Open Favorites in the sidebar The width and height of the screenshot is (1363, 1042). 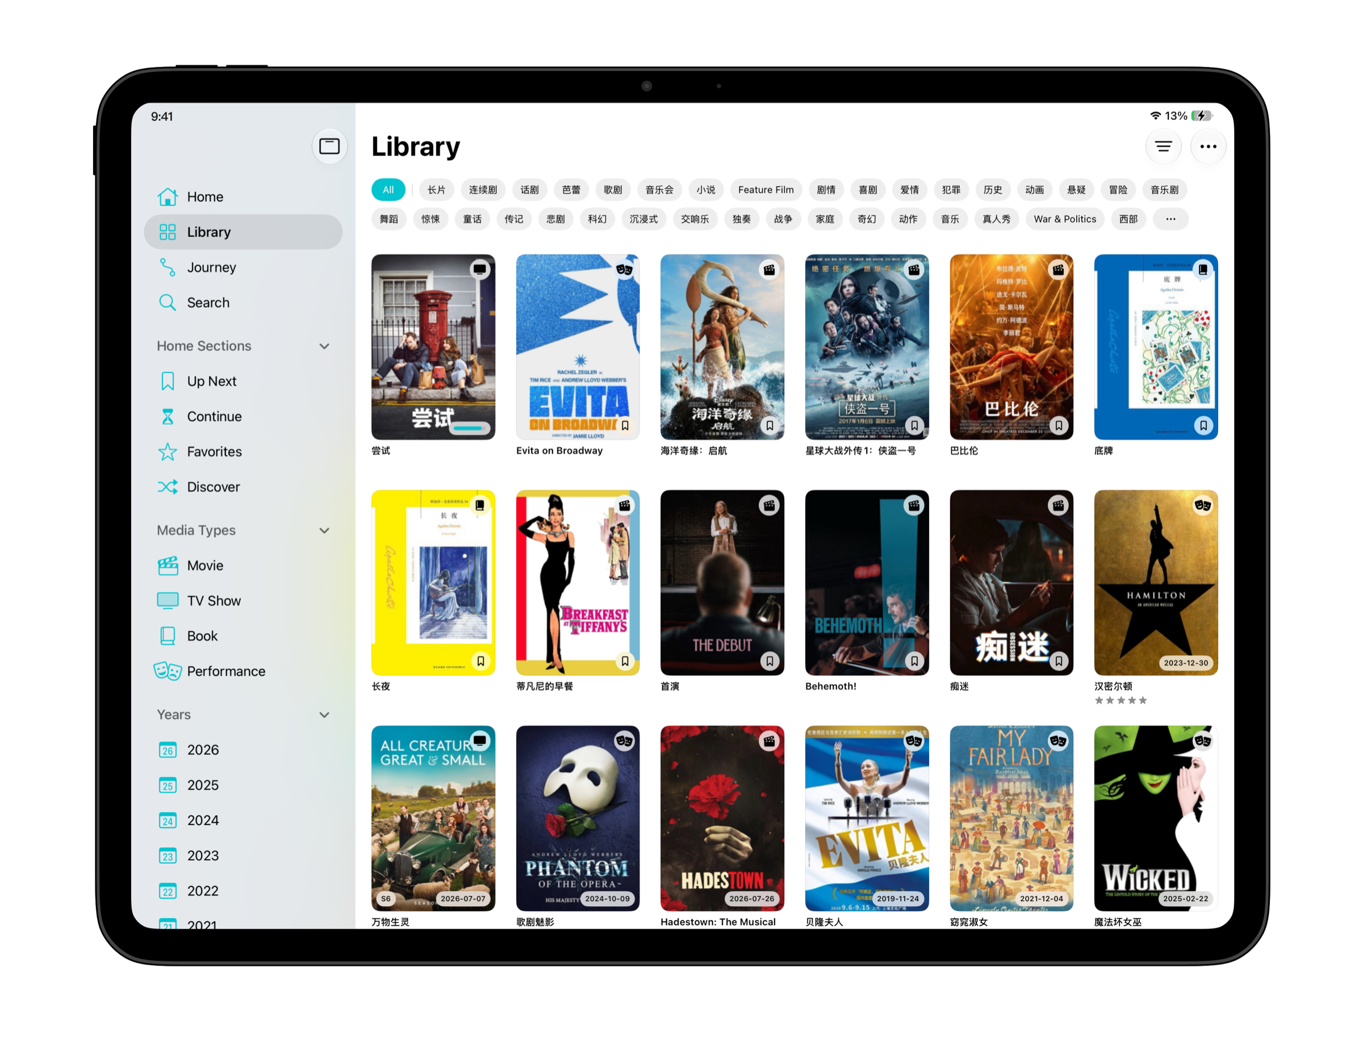pyautogui.click(x=243, y=452)
